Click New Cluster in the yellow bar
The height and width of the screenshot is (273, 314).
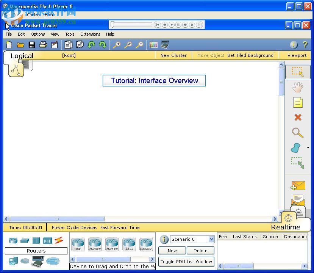click(x=173, y=55)
